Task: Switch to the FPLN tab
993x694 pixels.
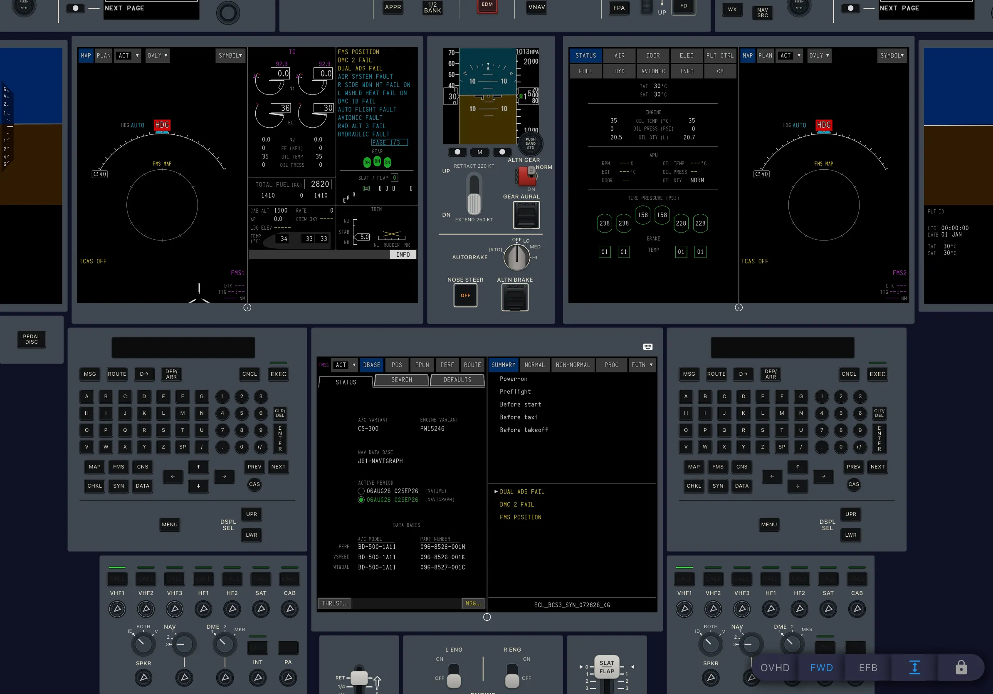Action: pos(422,365)
